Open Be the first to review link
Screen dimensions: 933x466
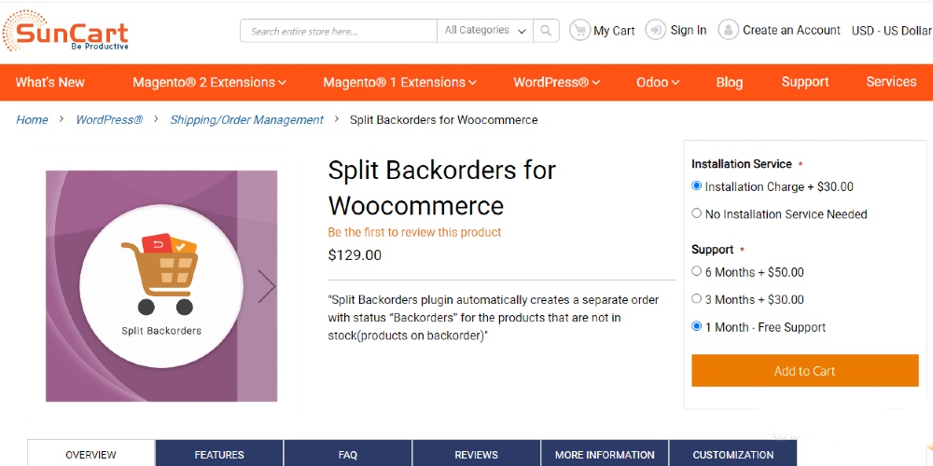(415, 232)
